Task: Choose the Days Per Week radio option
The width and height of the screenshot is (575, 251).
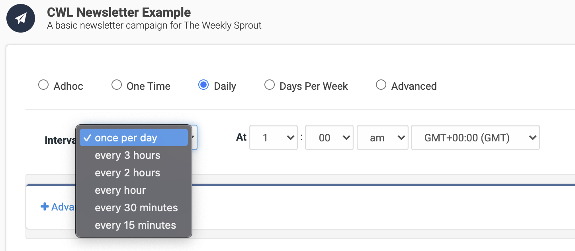Action: [x=270, y=85]
